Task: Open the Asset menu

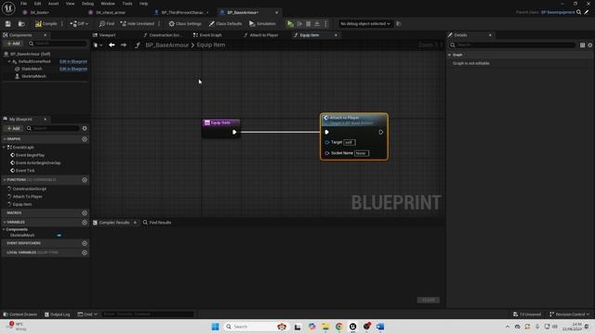Action: tap(54, 4)
